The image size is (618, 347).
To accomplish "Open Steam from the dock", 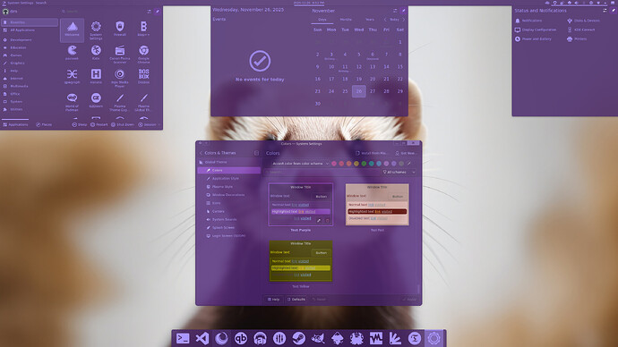I will coord(299,338).
